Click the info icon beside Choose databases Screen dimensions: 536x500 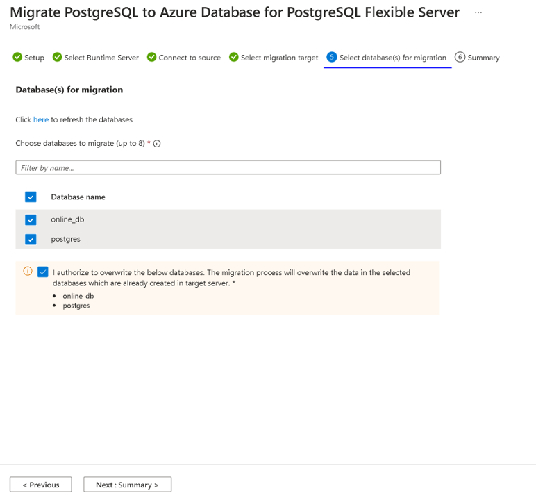(157, 144)
